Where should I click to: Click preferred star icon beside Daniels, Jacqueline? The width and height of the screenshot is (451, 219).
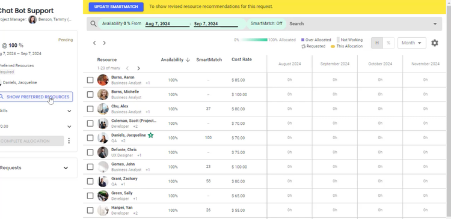[151, 135]
